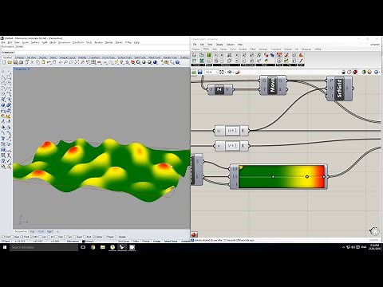The height and width of the screenshot is (287, 383).
Task: Toggle the Perp osnap checkbox
Action: click(57, 237)
